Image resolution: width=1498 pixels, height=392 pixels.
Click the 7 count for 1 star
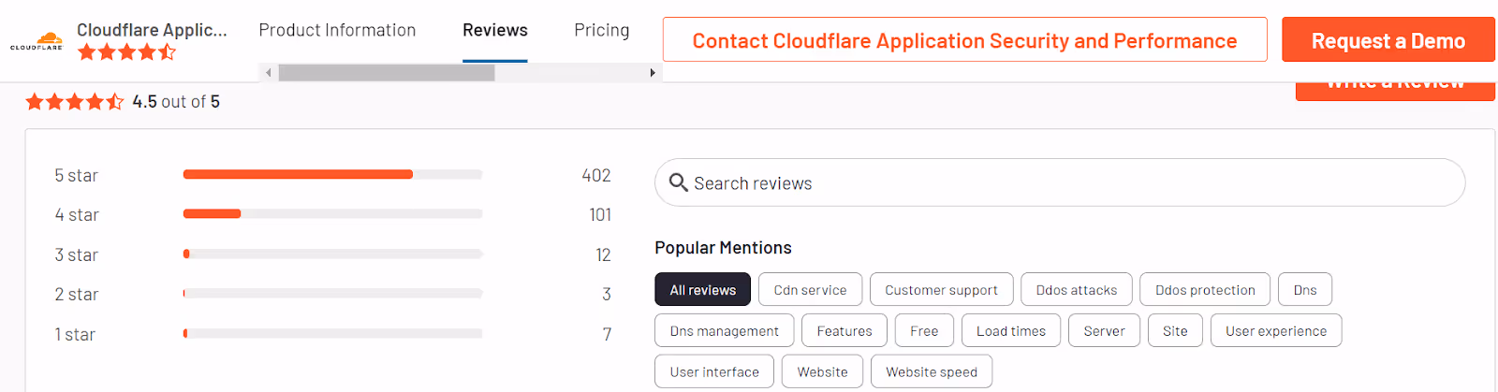[608, 335]
